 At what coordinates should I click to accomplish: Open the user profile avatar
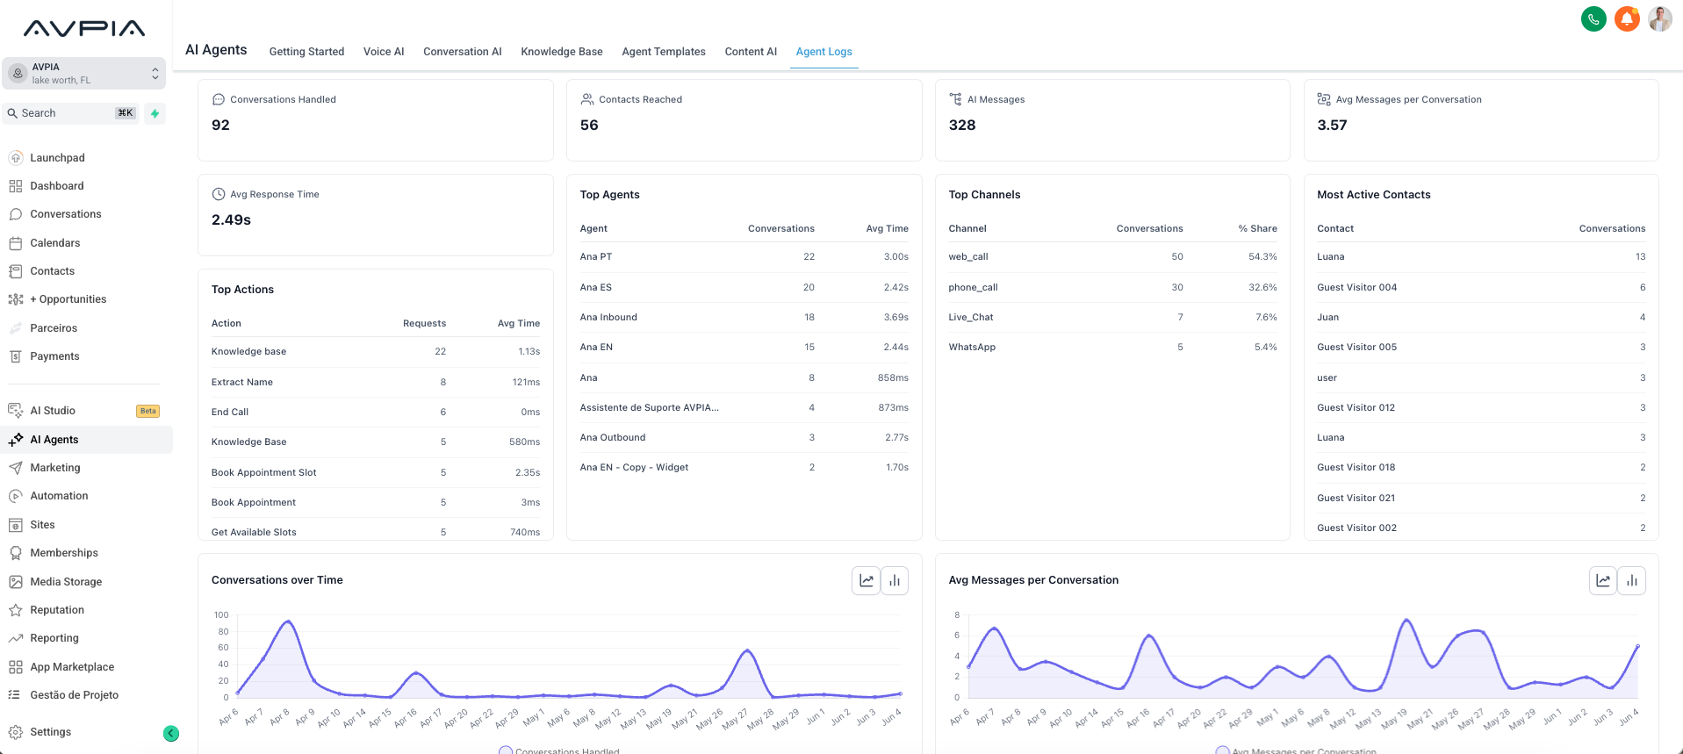click(1660, 18)
